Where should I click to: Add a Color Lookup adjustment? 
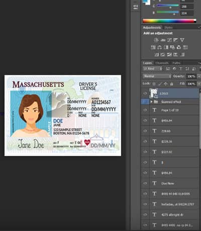(185, 47)
